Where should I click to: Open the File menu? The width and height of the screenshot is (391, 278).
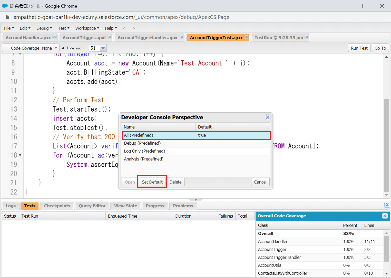point(9,28)
